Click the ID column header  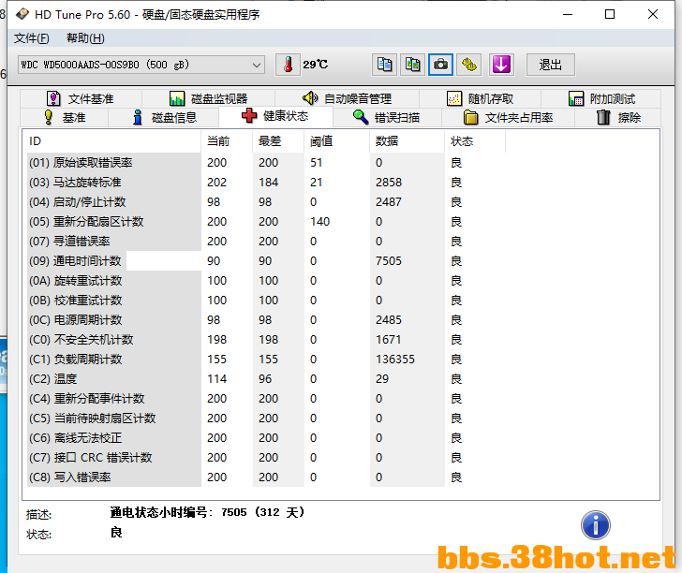coord(113,141)
